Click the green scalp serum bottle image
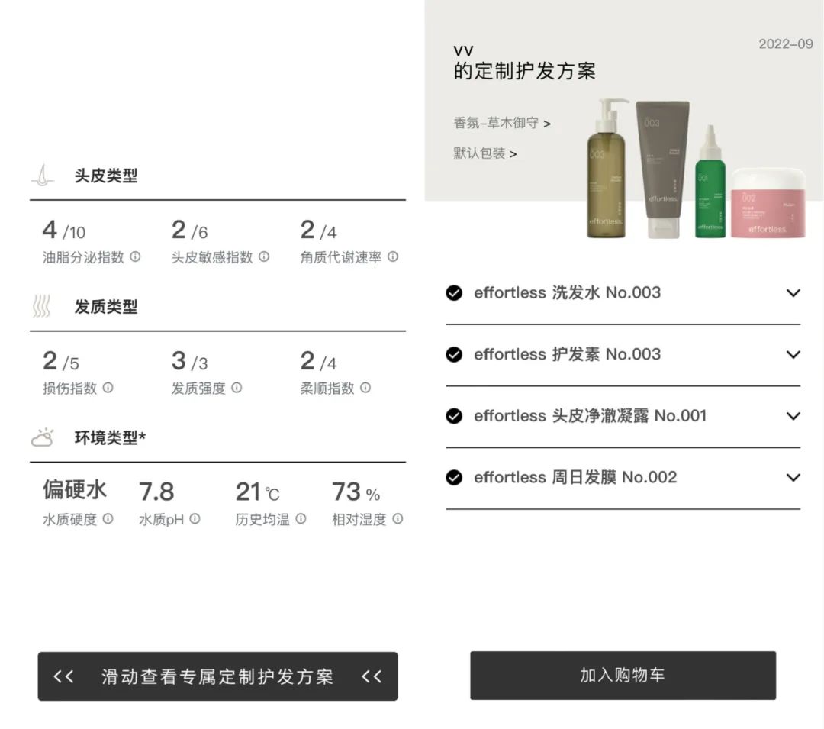The height and width of the screenshot is (729, 824). (710, 182)
